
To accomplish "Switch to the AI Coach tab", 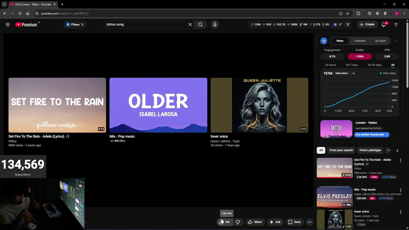I will pyautogui.click(x=380, y=41).
